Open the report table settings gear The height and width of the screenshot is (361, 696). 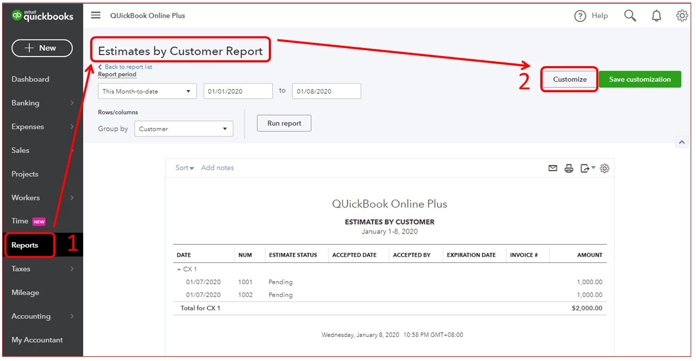604,169
